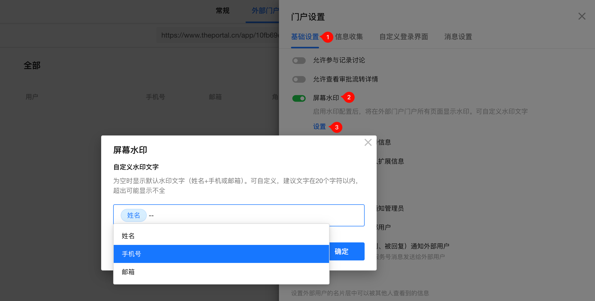595x301 pixels.
Task: Close the 门户设置 side panel
Action: tap(582, 17)
